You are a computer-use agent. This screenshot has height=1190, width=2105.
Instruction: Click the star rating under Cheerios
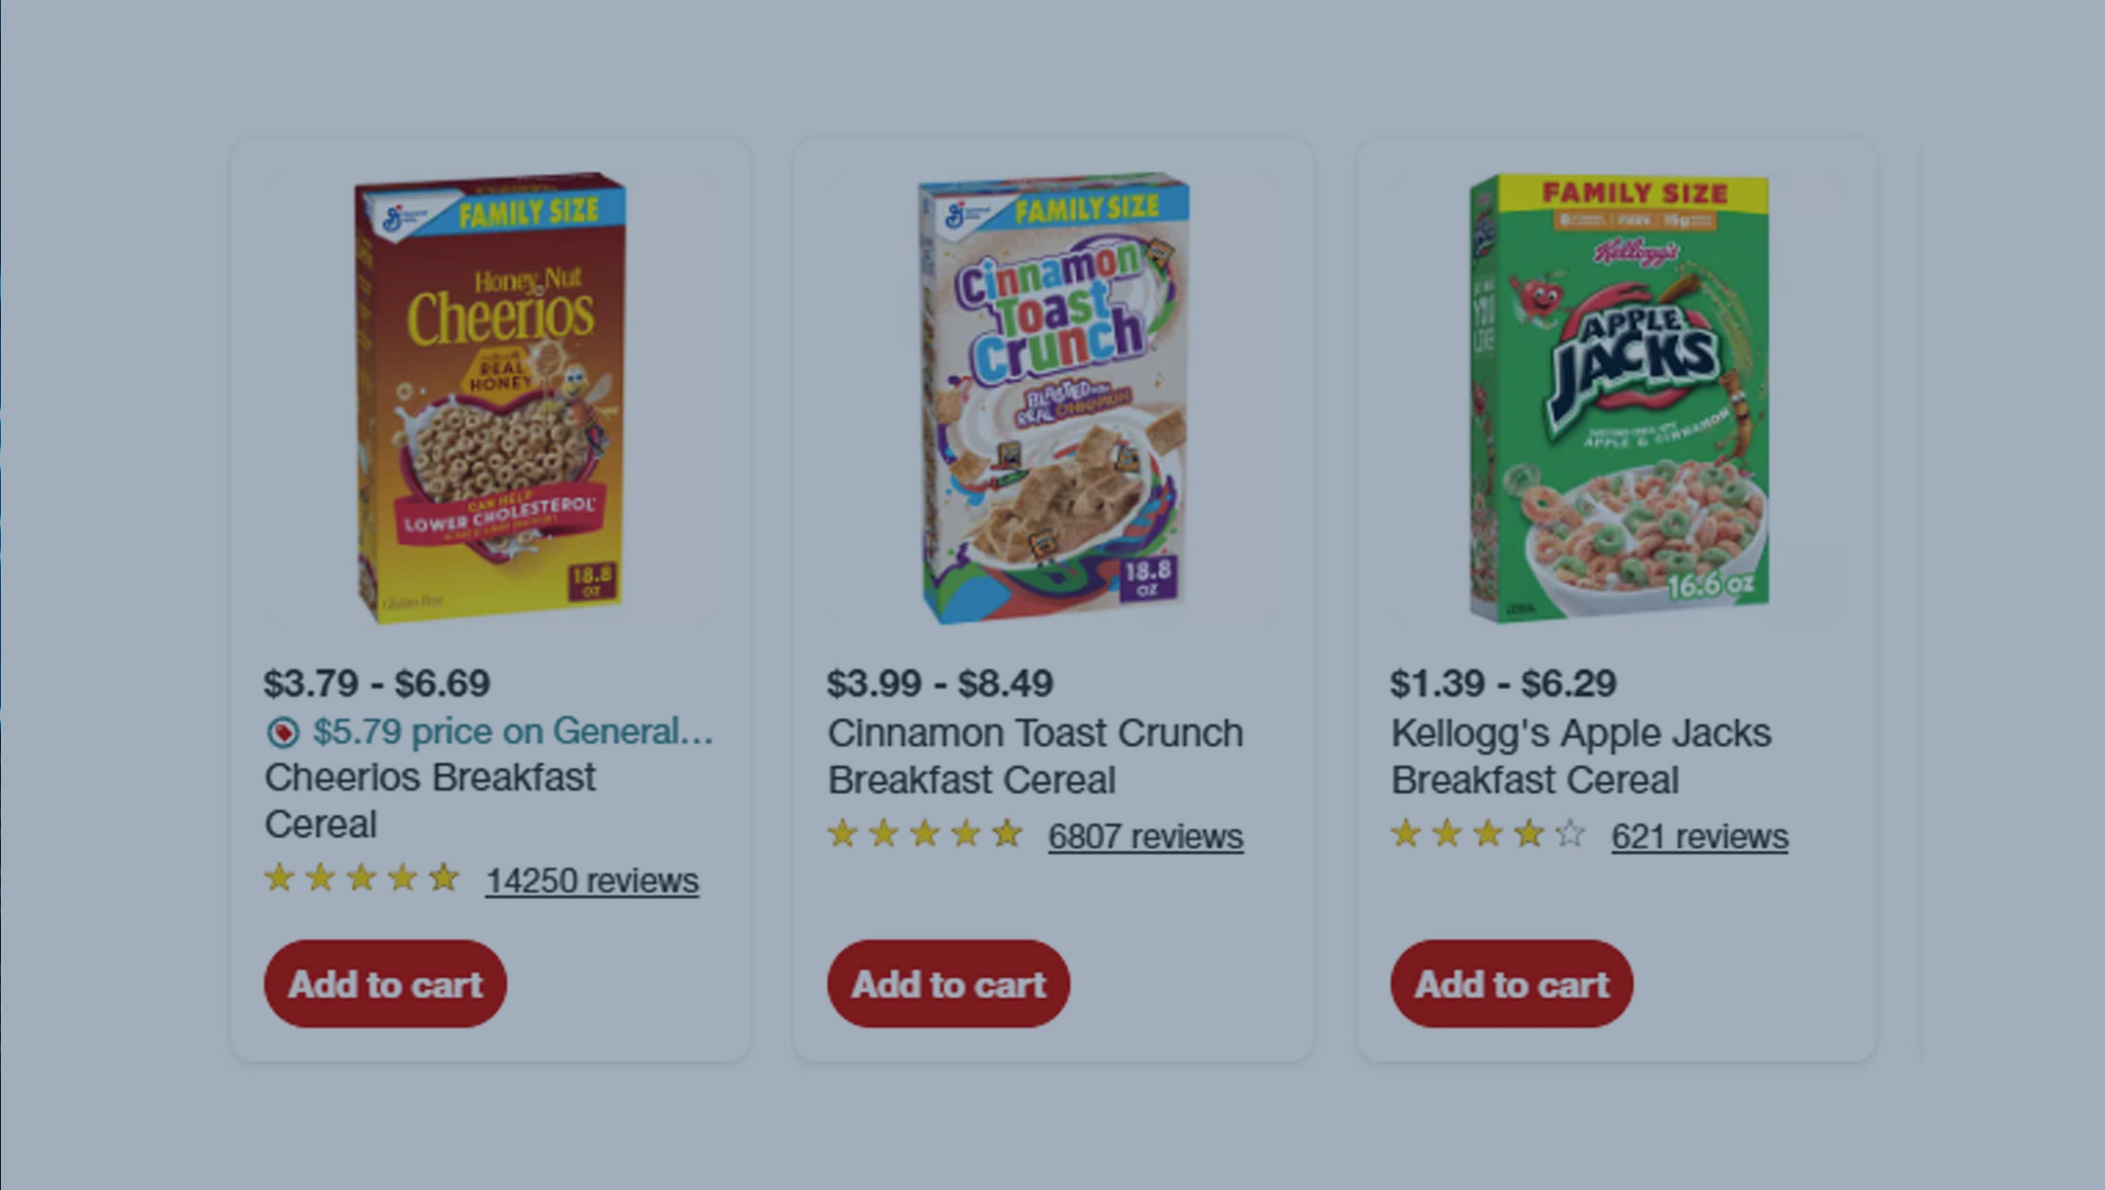pos(358,879)
